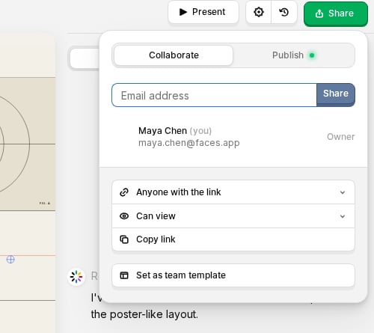Click the chevron on Anyone with the link row
This screenshot has width=374, height=333.
[343, 192]
